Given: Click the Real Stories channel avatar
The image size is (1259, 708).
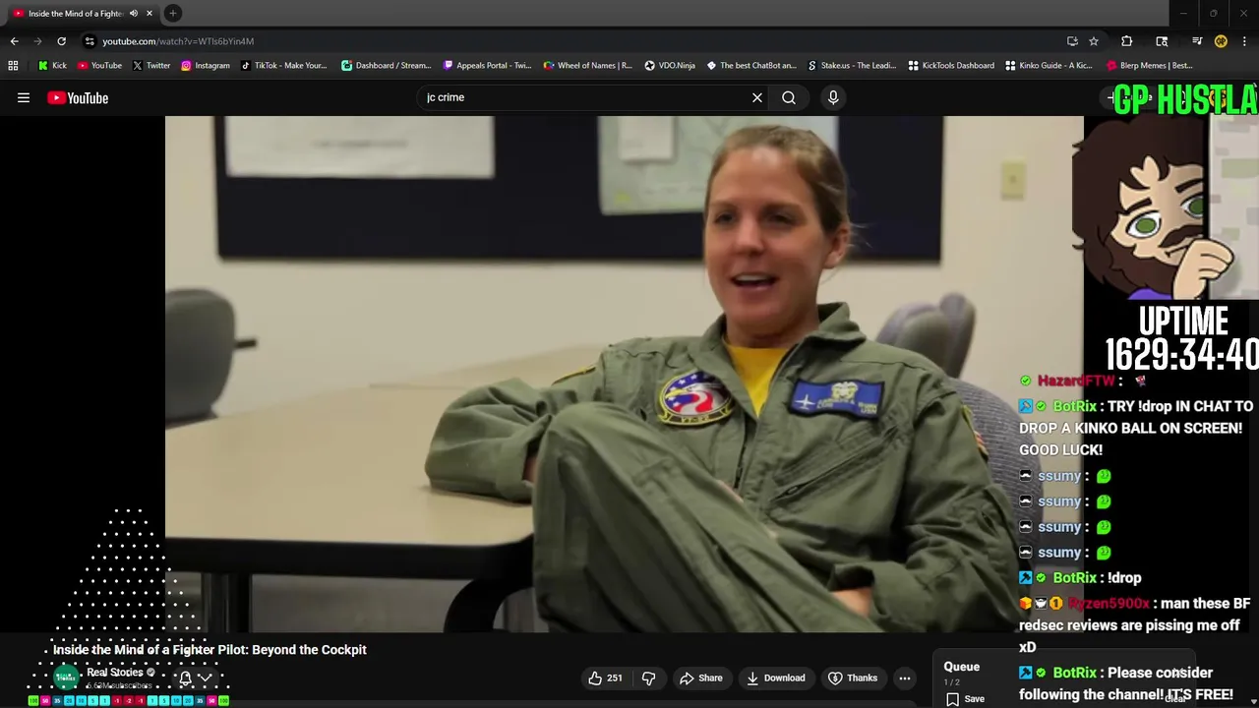Looking at the screenshot, I should (x=66, y=678).
